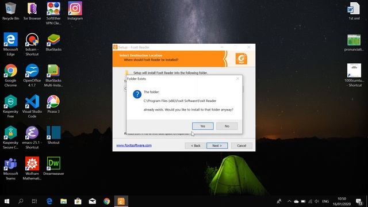368x207 pixels.
Task: Open the People tray icon
Action: 279,201
